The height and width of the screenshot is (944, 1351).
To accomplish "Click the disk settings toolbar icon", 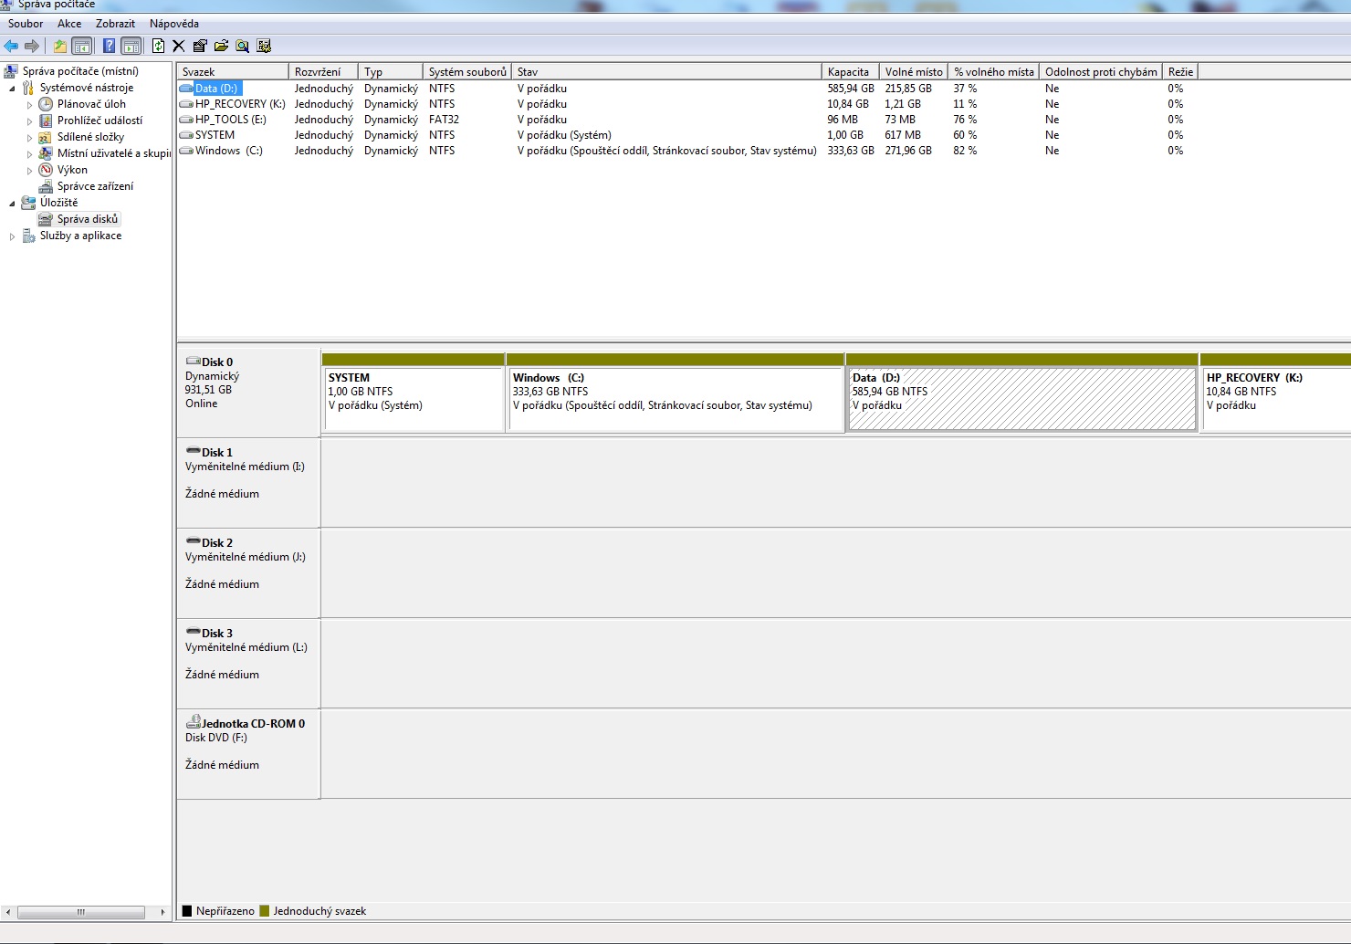I will click(264, 46).
